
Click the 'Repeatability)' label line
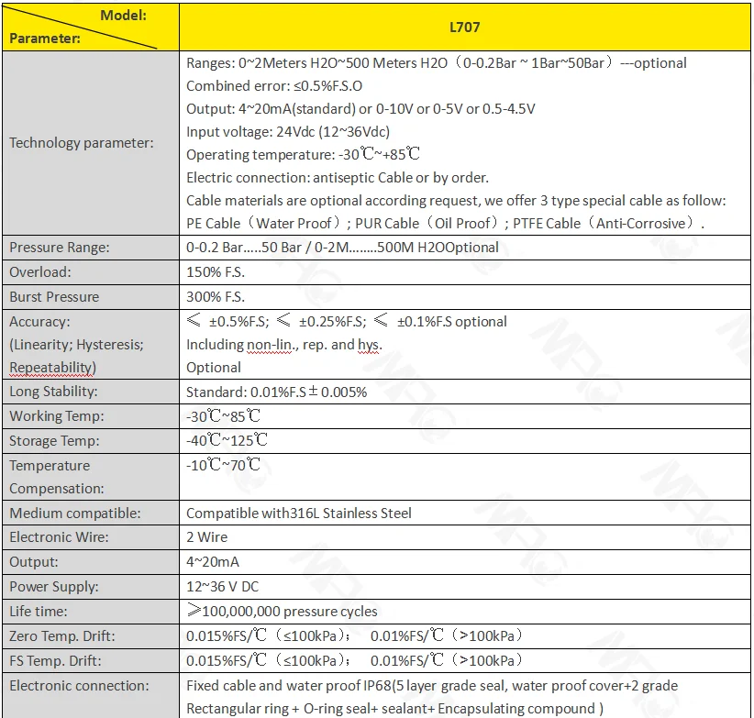(x=52, y=368)
